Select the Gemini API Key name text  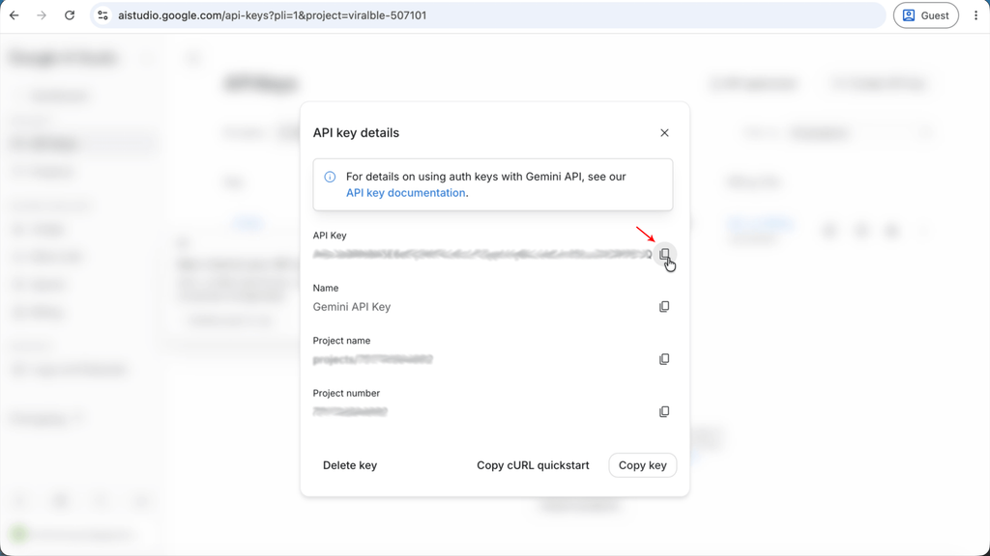(352, 307)
